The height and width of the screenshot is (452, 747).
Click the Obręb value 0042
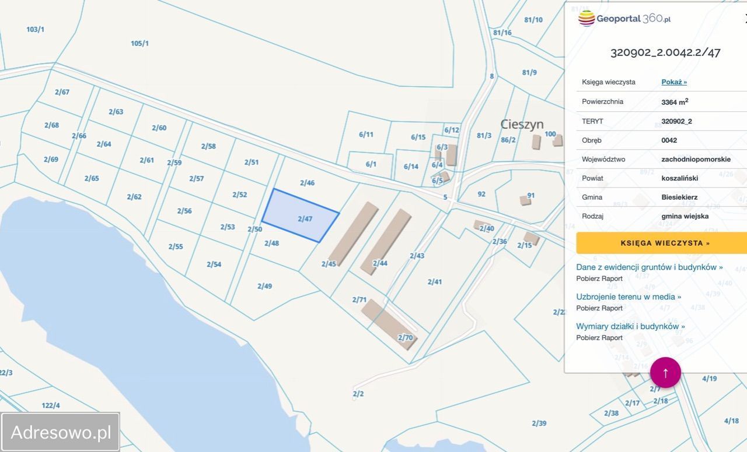click(x=669, y=140)
